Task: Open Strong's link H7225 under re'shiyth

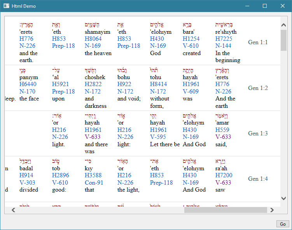Action: [x=224, y=39]
